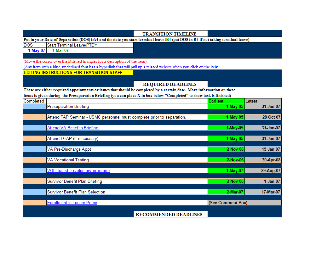Select the yellow Editing Instructions for Transition Staff cell

tap(78, 72)
